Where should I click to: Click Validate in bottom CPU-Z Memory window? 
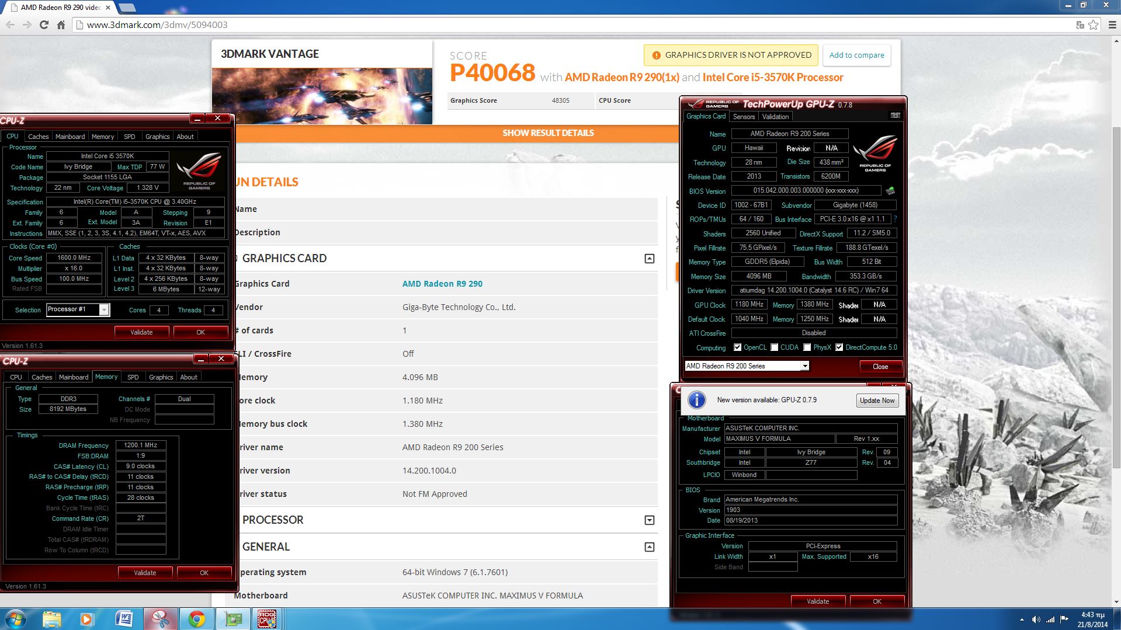pyautogui.click(x=145, y=573)
